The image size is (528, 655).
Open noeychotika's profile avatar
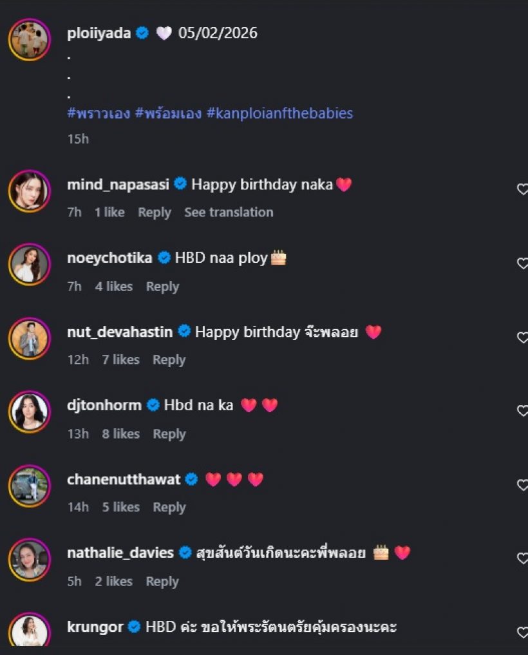[30, 264]
